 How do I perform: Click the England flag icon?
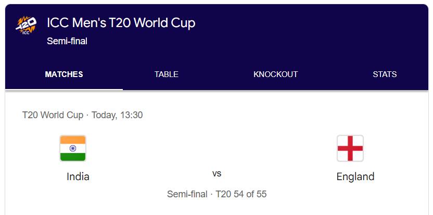[350, 148]
